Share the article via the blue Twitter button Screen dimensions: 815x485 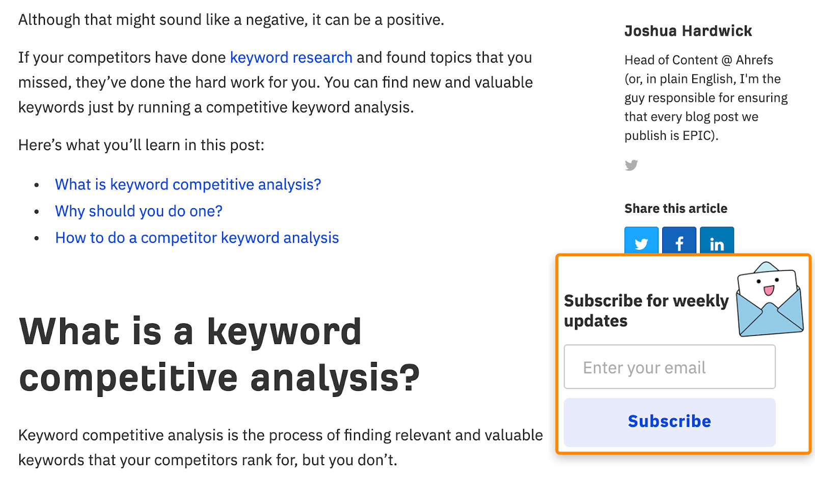(641, 241)
